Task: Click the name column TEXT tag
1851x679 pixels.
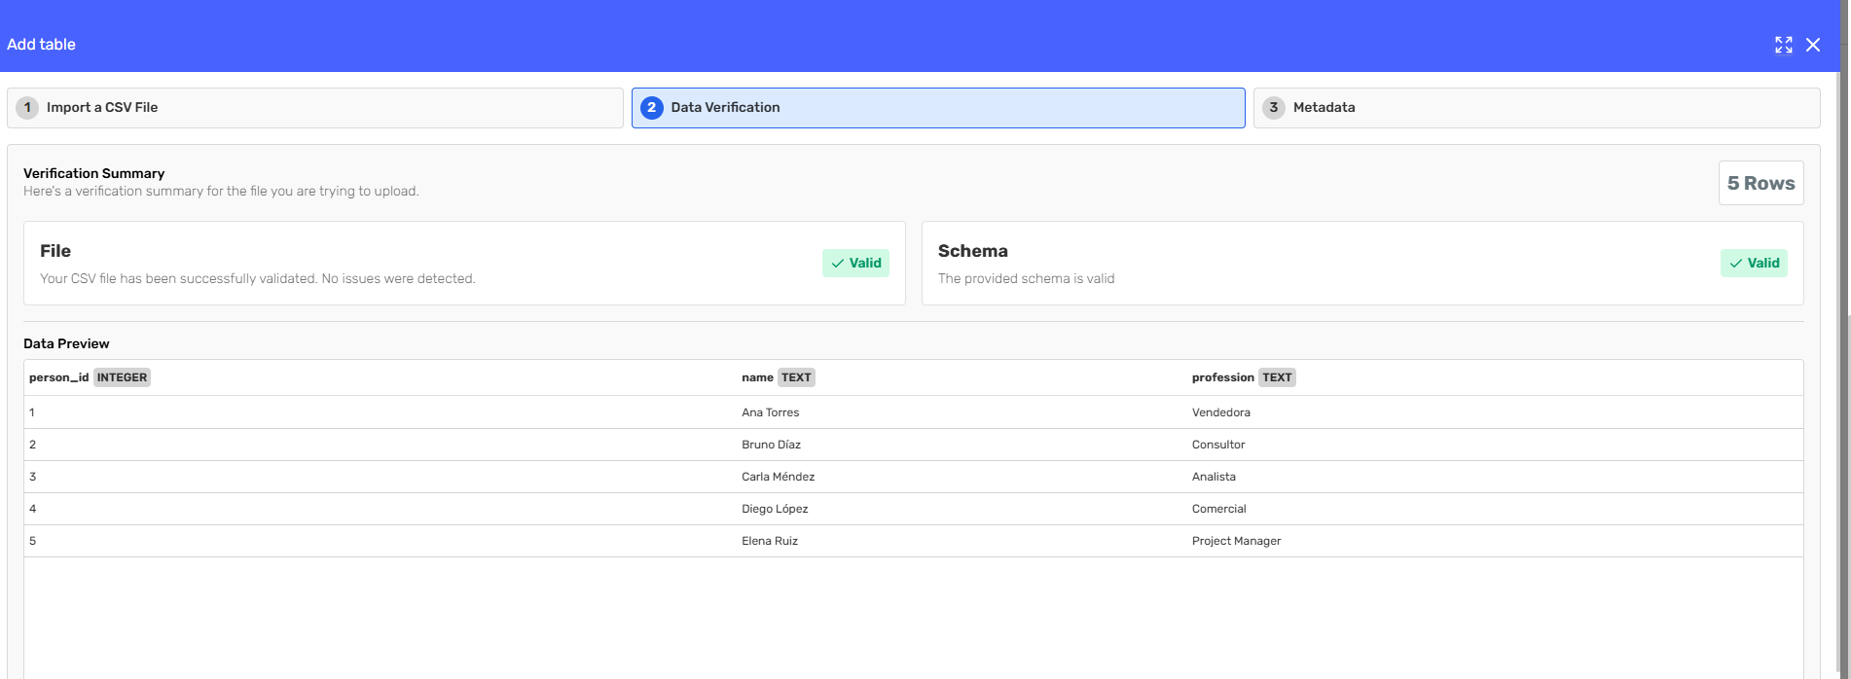Action: click(x=795, y=377)
